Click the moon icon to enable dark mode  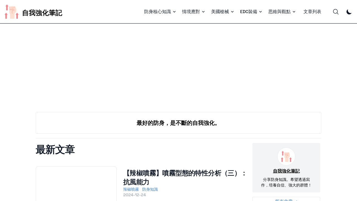tap(349, 12)
